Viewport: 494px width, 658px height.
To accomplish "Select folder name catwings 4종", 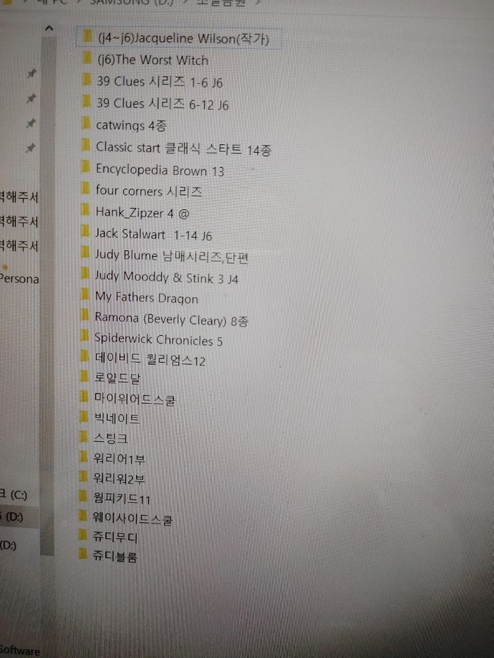I will [x=131, y=125].
